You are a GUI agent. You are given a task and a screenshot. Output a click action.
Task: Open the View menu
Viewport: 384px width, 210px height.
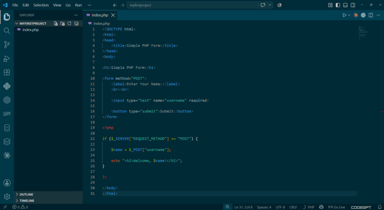57,5
